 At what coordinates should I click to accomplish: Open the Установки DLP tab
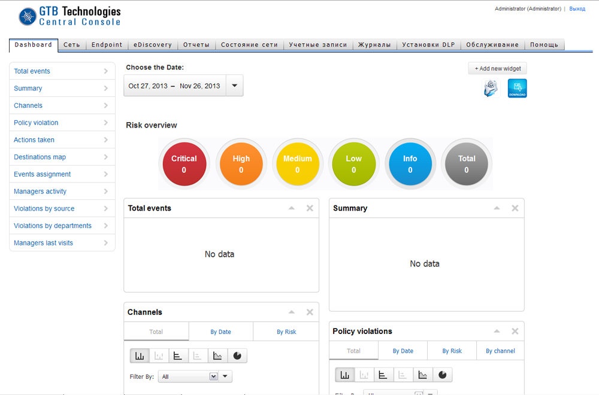[429, 45]
